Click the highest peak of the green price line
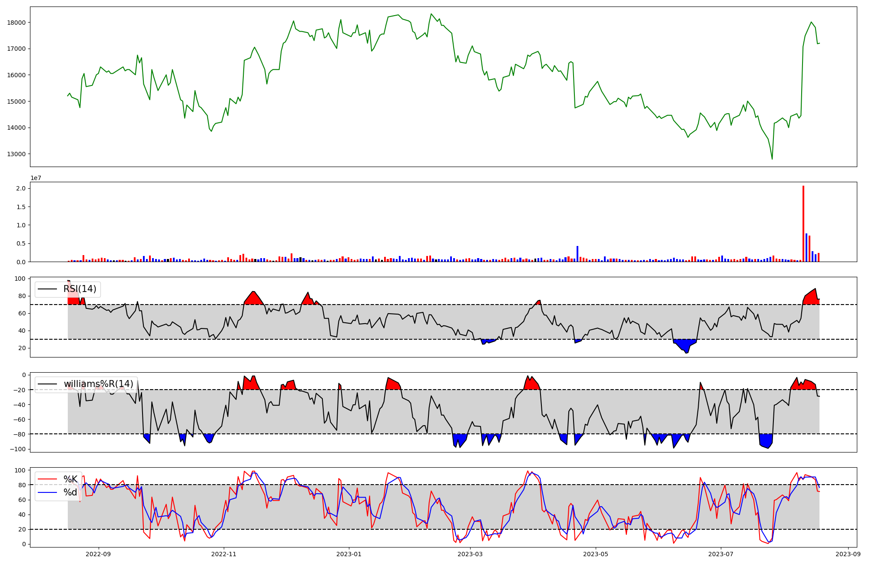 pyautogui.click(x=431, y=14)
